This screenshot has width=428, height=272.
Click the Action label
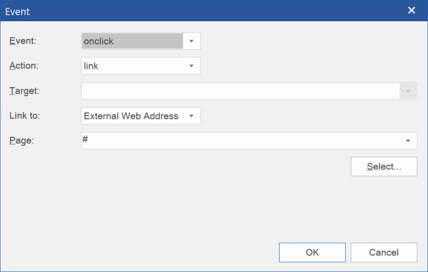[x=24, y=66]
